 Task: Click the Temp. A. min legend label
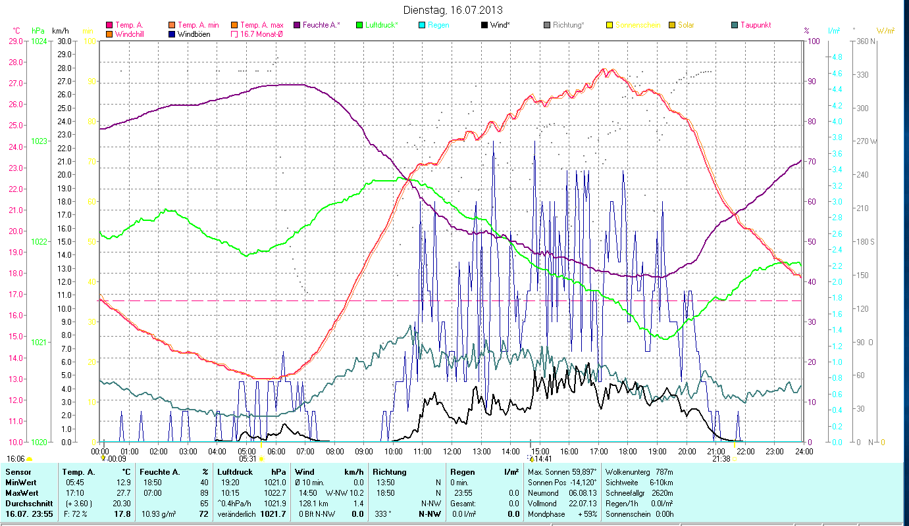point(197,25)
